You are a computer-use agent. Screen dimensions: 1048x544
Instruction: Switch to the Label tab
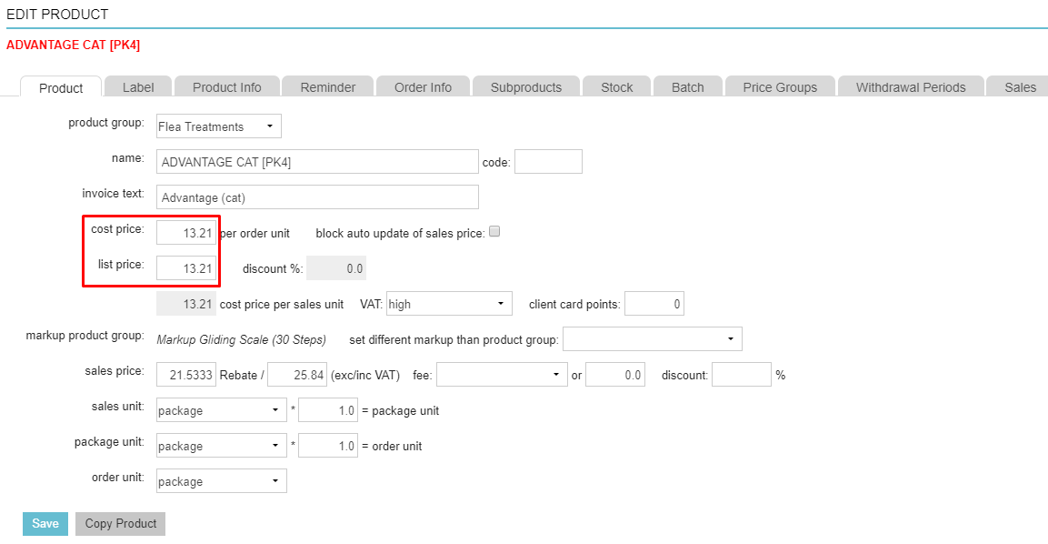pos(138,87)
